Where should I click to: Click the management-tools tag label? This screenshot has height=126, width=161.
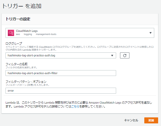tap(46, 34)
